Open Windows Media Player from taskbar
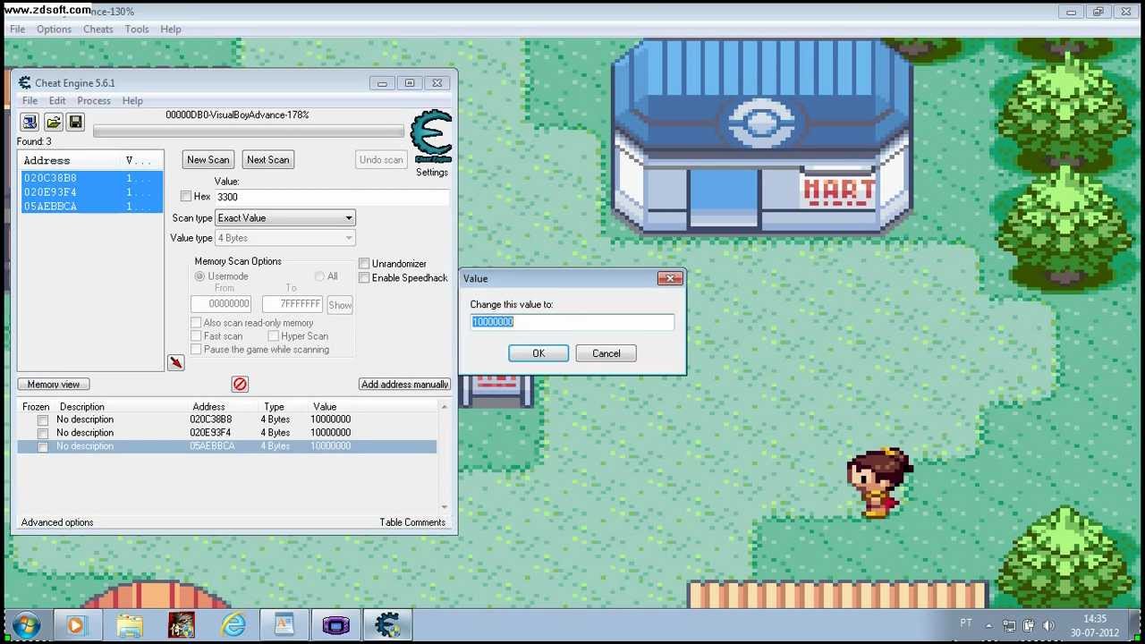This screenshot has width=1145, height=644. point(75,624)
